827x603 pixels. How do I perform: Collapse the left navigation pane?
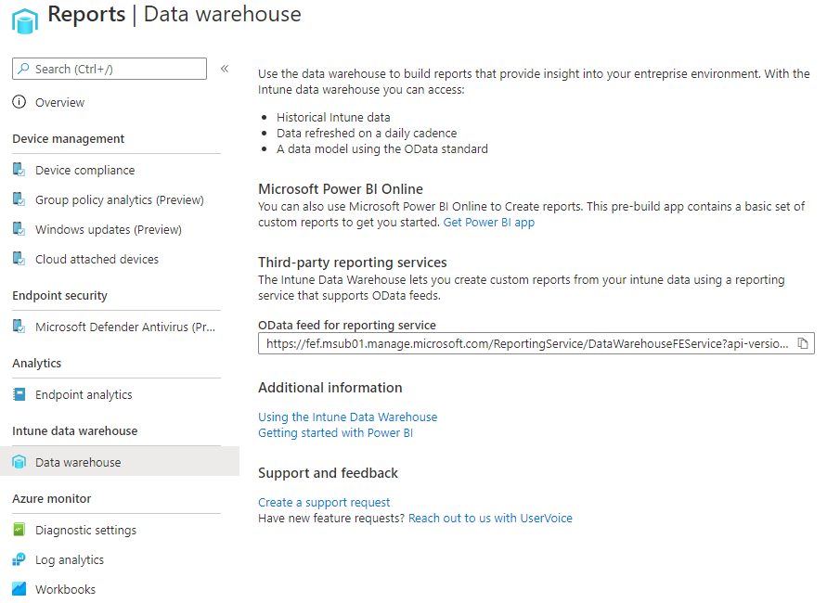click(x=225, y=66)
